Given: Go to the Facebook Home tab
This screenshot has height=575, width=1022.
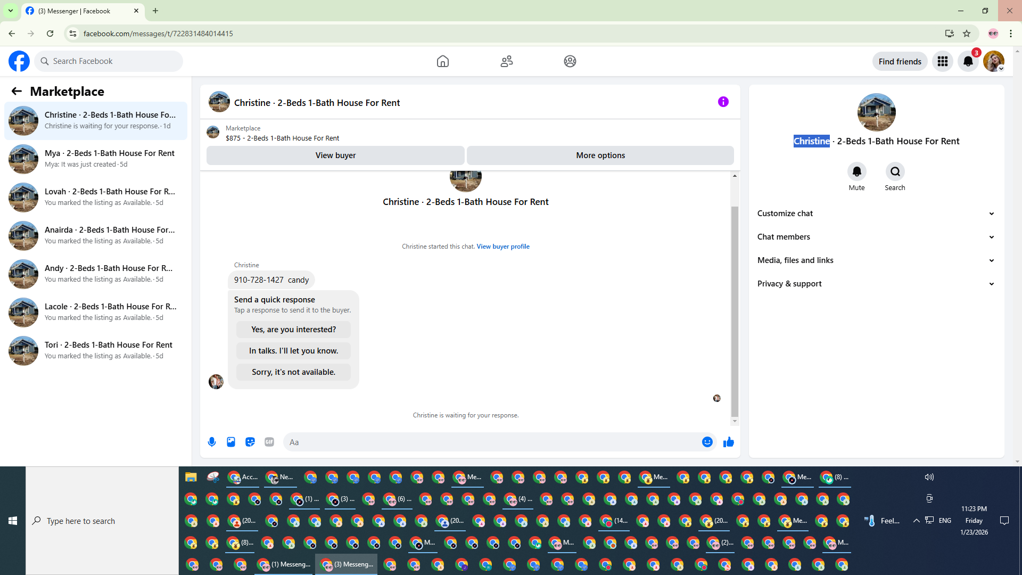Looking at the screenshot, I should (x=442, y=61).
